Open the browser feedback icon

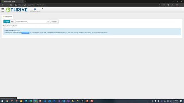click(x=172, y=5)
